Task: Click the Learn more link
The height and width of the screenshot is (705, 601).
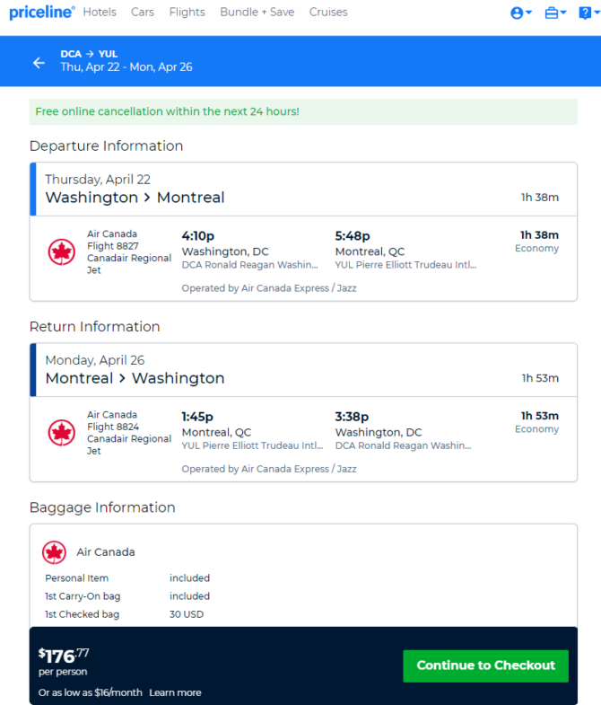Action: tap(175, 692)
